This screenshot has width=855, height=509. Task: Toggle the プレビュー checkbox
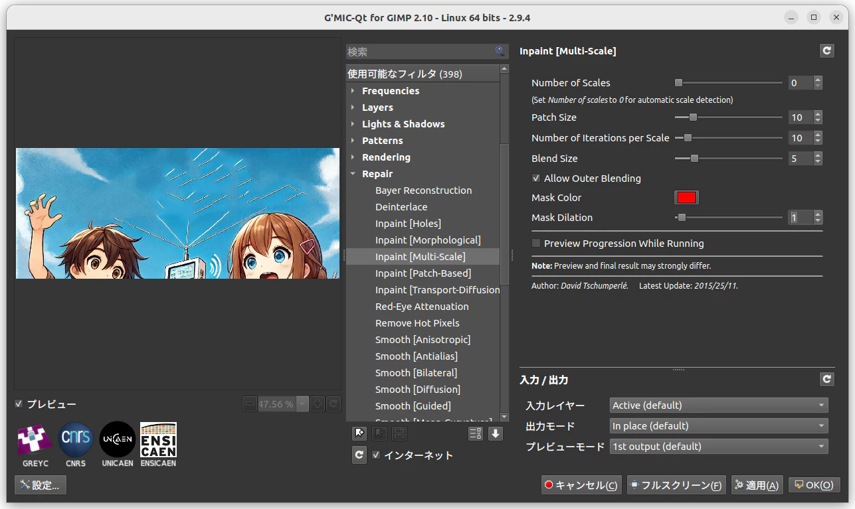[x=19, y=403]
